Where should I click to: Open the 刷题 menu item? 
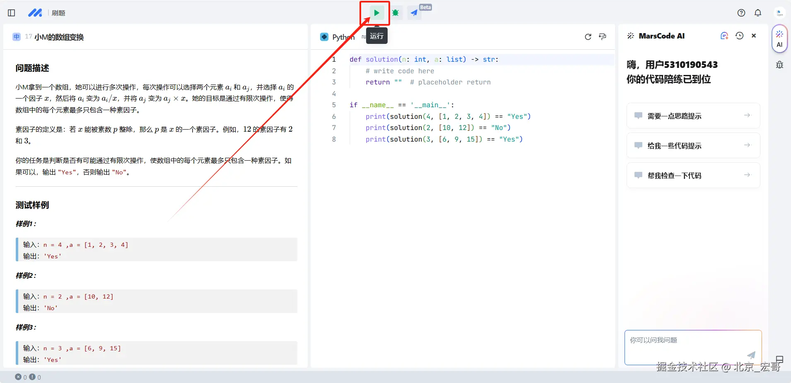point(58,13)
